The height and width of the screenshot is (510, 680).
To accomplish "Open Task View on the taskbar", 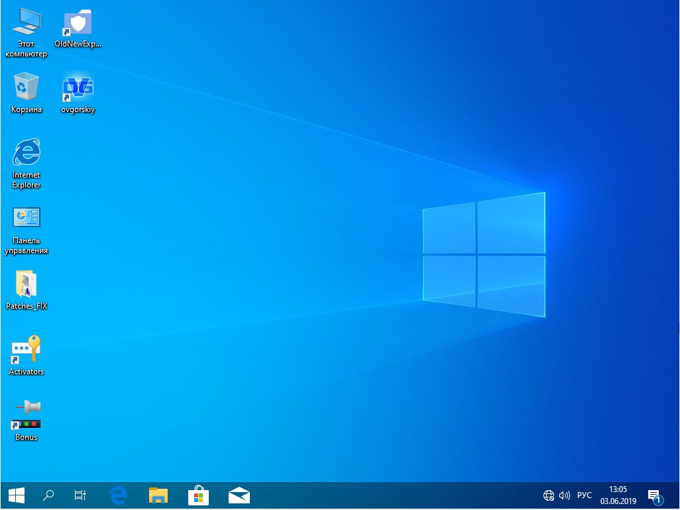I will click(x=80, y=495).
